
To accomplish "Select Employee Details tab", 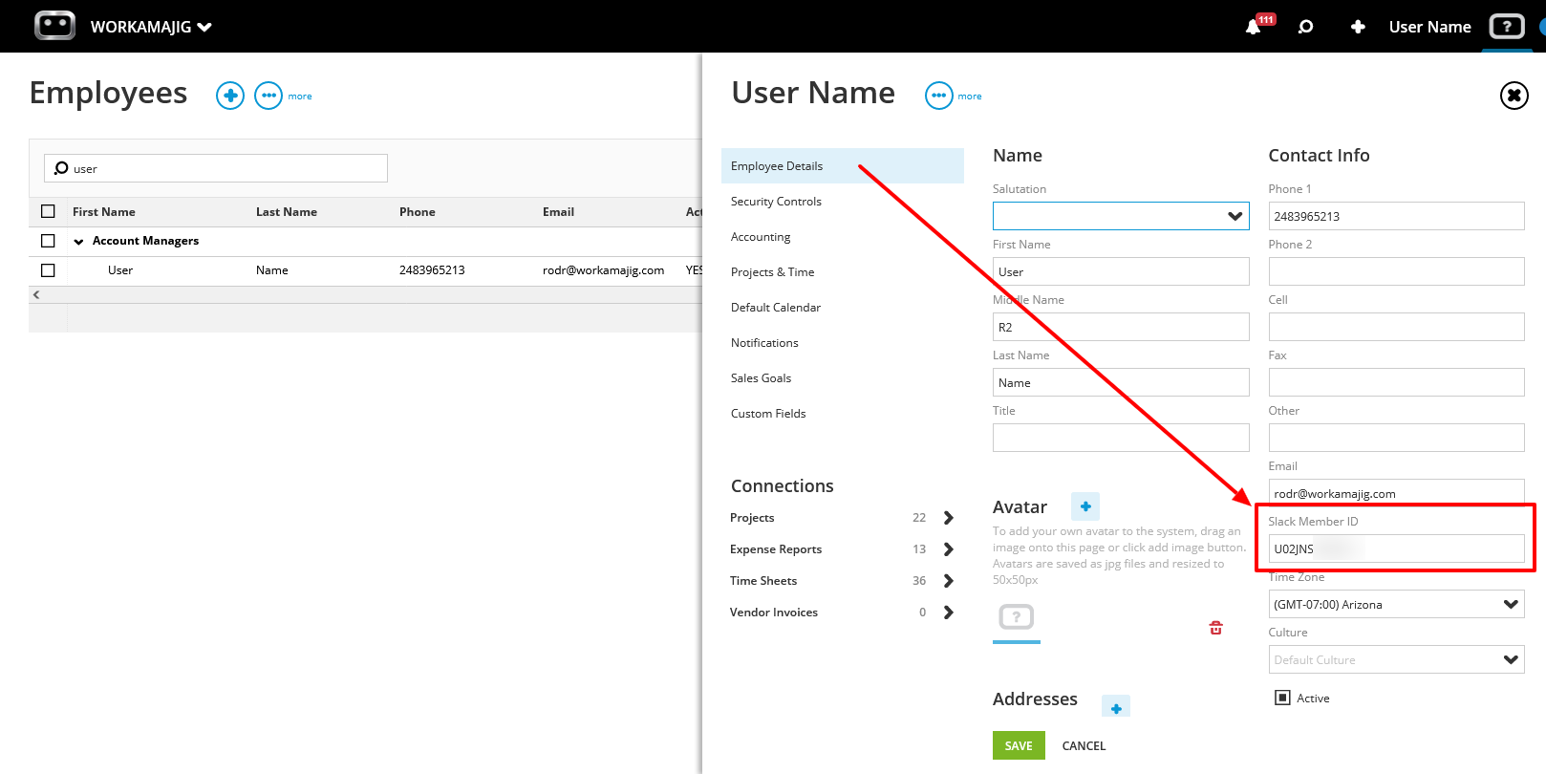I will 843,166.
